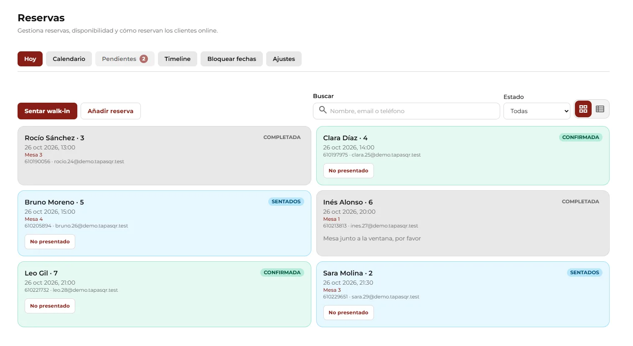Open Inés Alonso reservation card

pyautogui.click(x=463, y=223)
